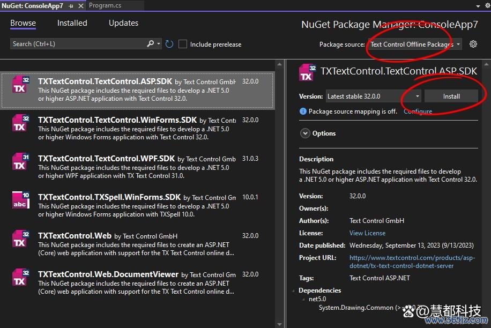Click TXTextControl.TXSpell.WinForms.SDK package title

[109, 197]
